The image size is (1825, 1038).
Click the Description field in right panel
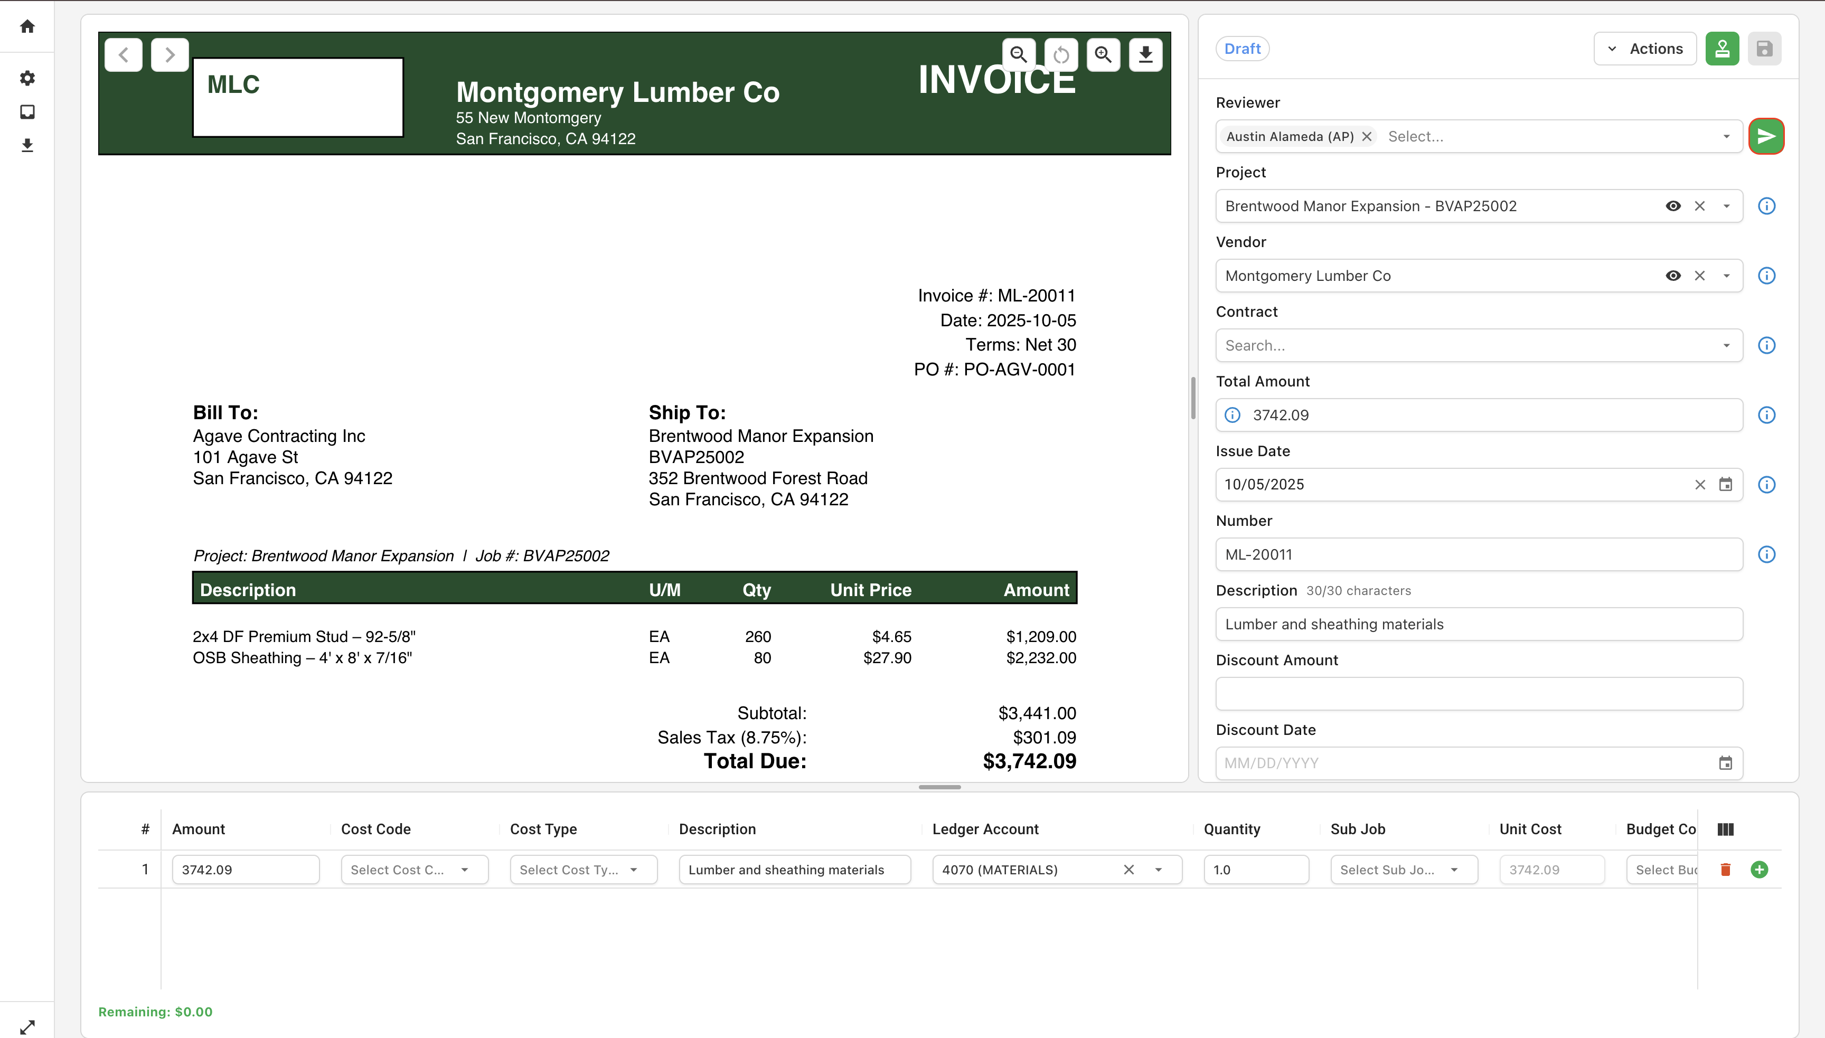point(1479,625)
